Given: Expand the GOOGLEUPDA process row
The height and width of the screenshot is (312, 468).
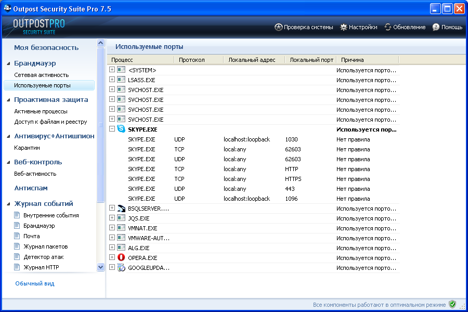Looking at the screenshot, I should [112, 267].
